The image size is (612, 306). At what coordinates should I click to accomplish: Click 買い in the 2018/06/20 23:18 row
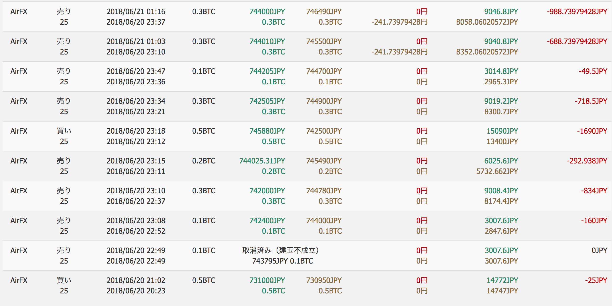pyautogui.click(x=64, y=131)
